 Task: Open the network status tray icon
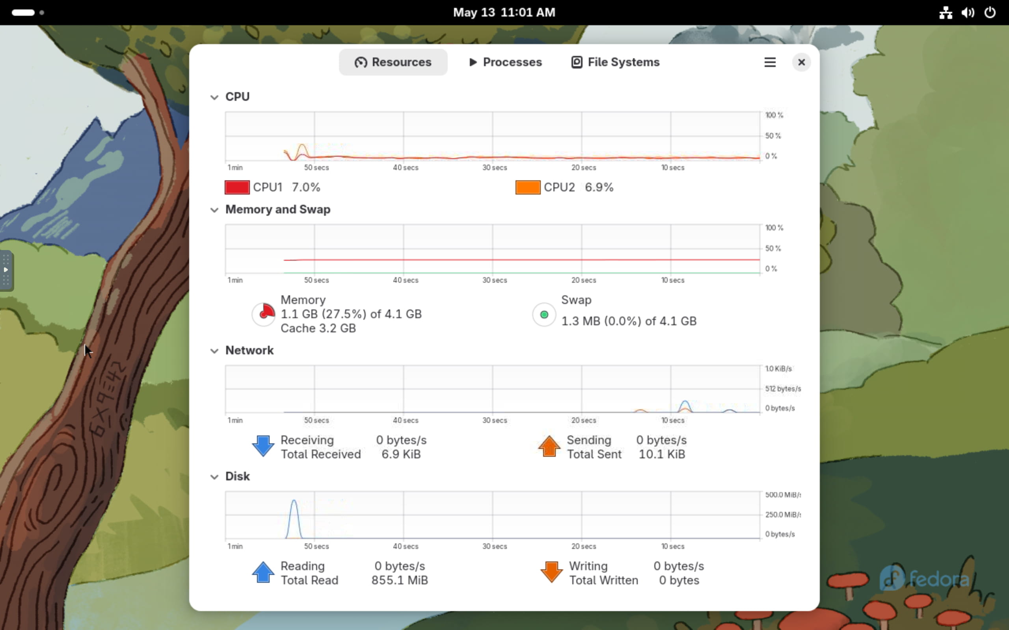click(x=946, y=13)
